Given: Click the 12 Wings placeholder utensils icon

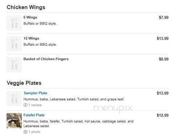Looking at the screenshot, I should click(x=14, y=44).
